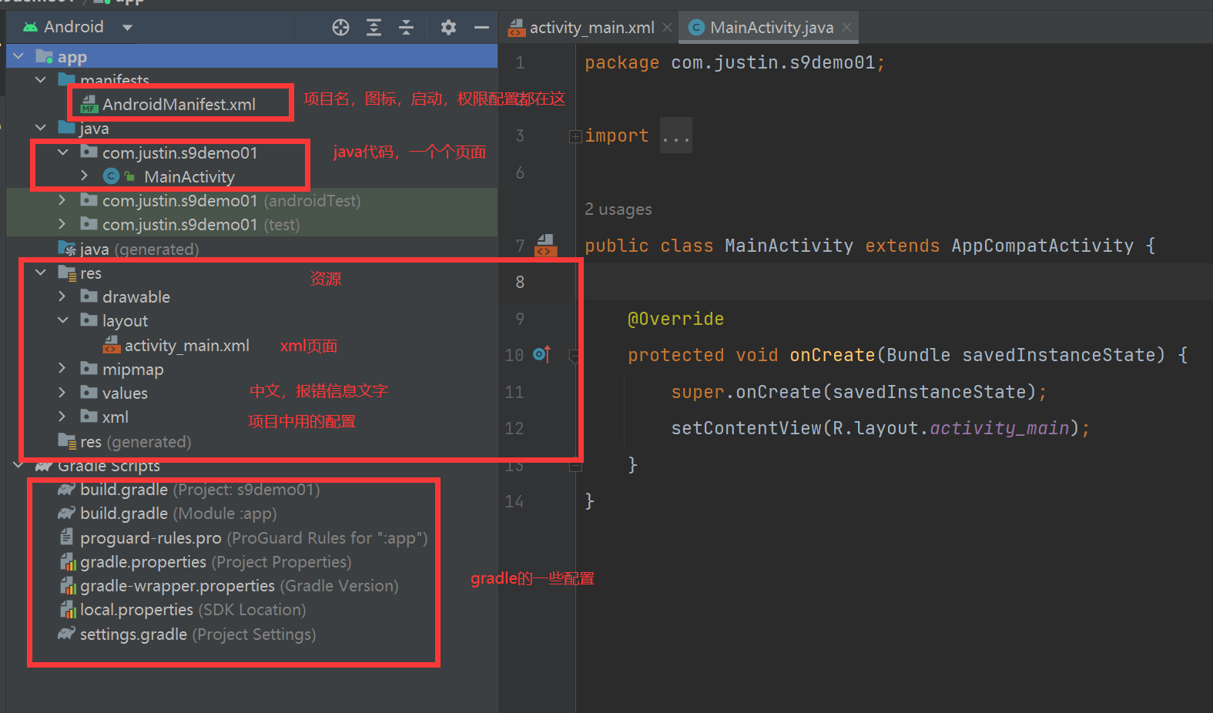Click the Collapse All icon in project panel

[x=406, y=28]
